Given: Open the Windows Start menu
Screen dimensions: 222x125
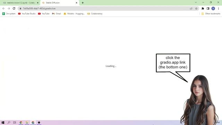Looking at the screenshot, I should click(x=3, y=123).
